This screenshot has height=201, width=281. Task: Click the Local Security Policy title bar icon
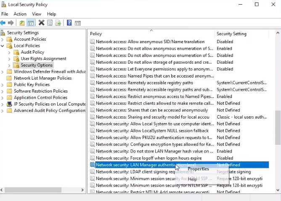coord(4,5)
